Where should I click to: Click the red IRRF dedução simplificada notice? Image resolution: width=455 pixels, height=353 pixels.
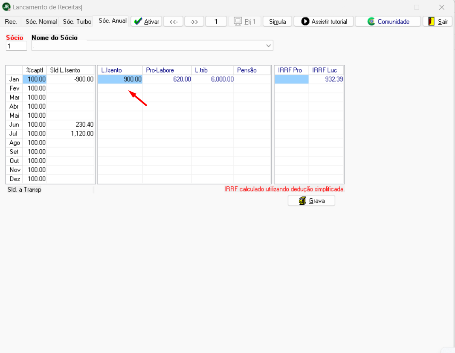coord(284,189)
